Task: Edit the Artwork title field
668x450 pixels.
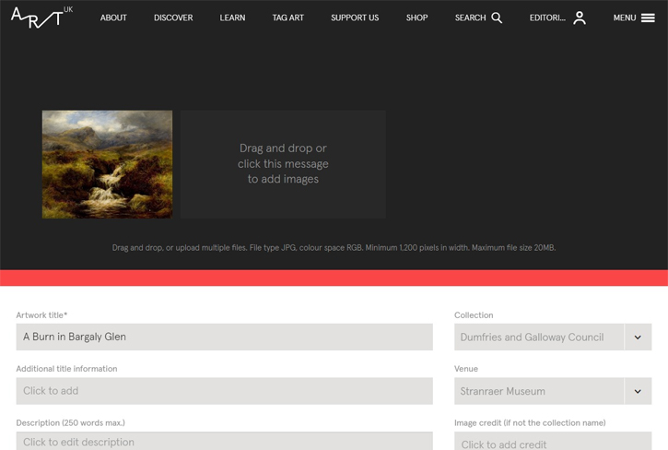Action: click(225, 337)
